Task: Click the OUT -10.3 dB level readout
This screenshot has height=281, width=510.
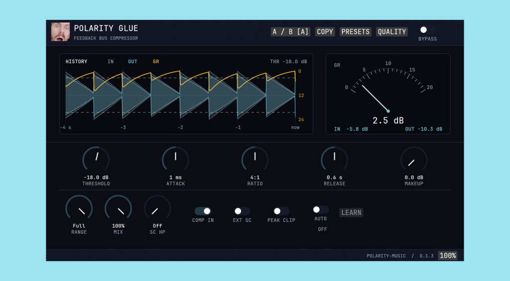Action: click(423, 129)
